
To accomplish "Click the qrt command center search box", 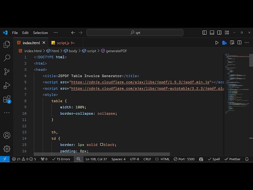I will coord(135,33).
